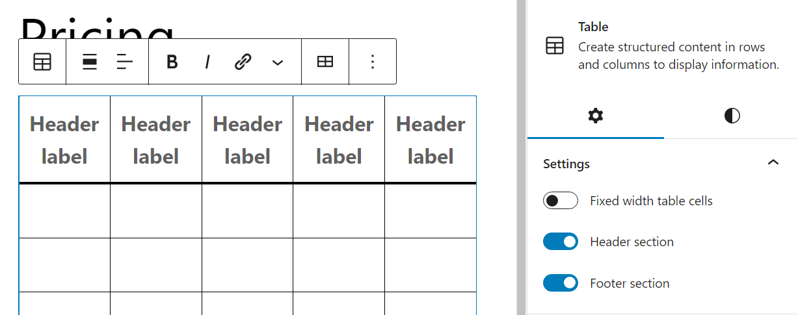The image size is (798, 315).
Task: Click the Settings panel heading
Action: [x=566, y=164]
